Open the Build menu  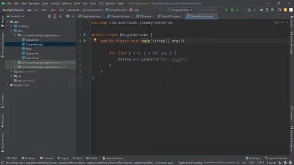pos(77,3)
